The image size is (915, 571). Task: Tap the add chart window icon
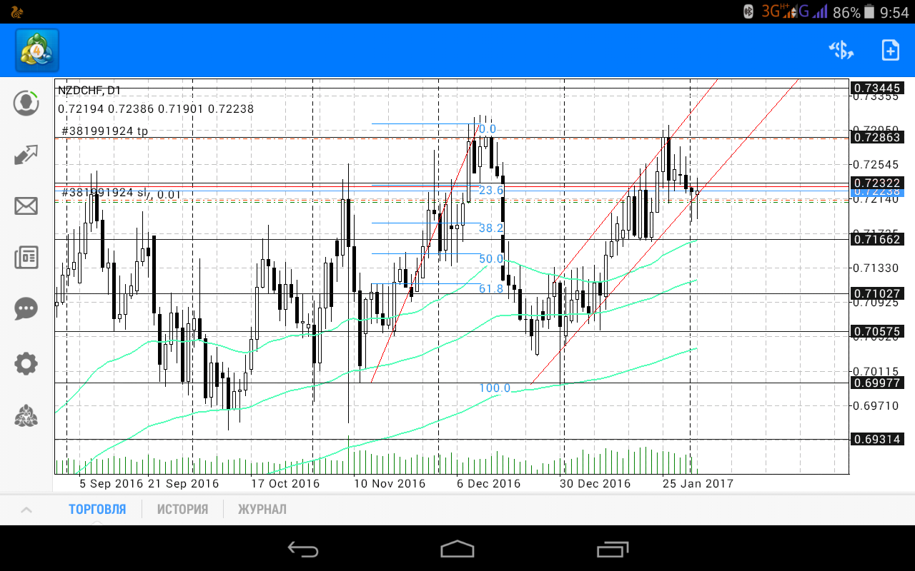click(890, 50)
